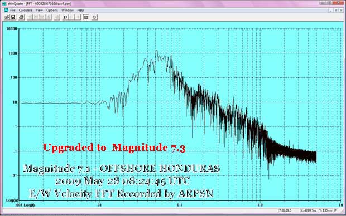Click the 2009 May 28 08:24:45 UTC caption
This screenshot has width=346, height=216.
click(x=122, y=181)
